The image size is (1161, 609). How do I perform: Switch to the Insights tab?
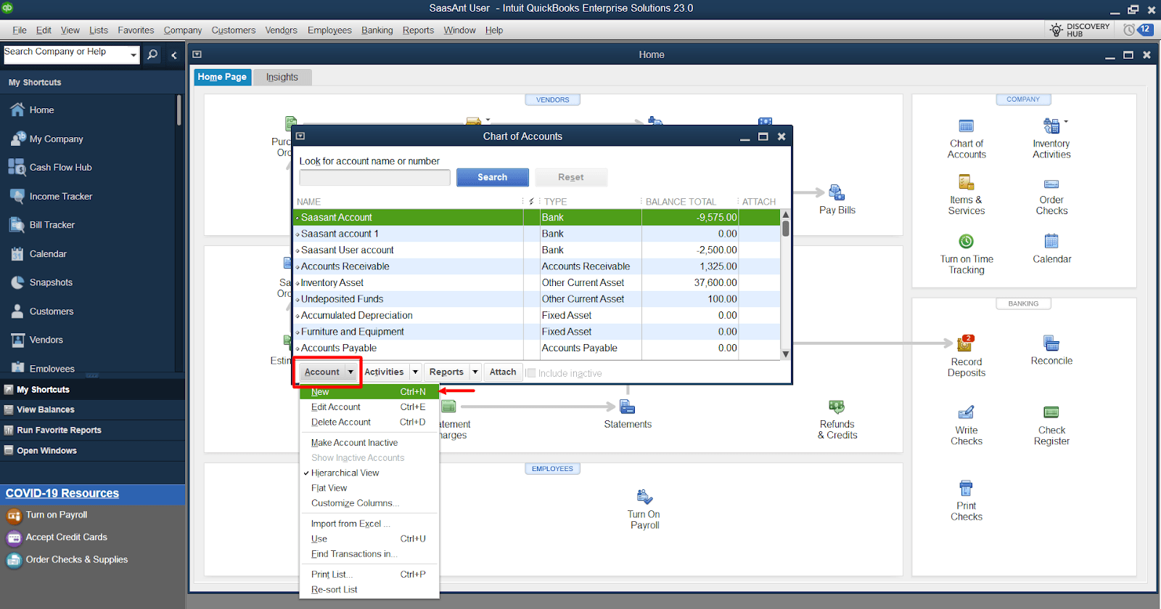click(282, 77)
